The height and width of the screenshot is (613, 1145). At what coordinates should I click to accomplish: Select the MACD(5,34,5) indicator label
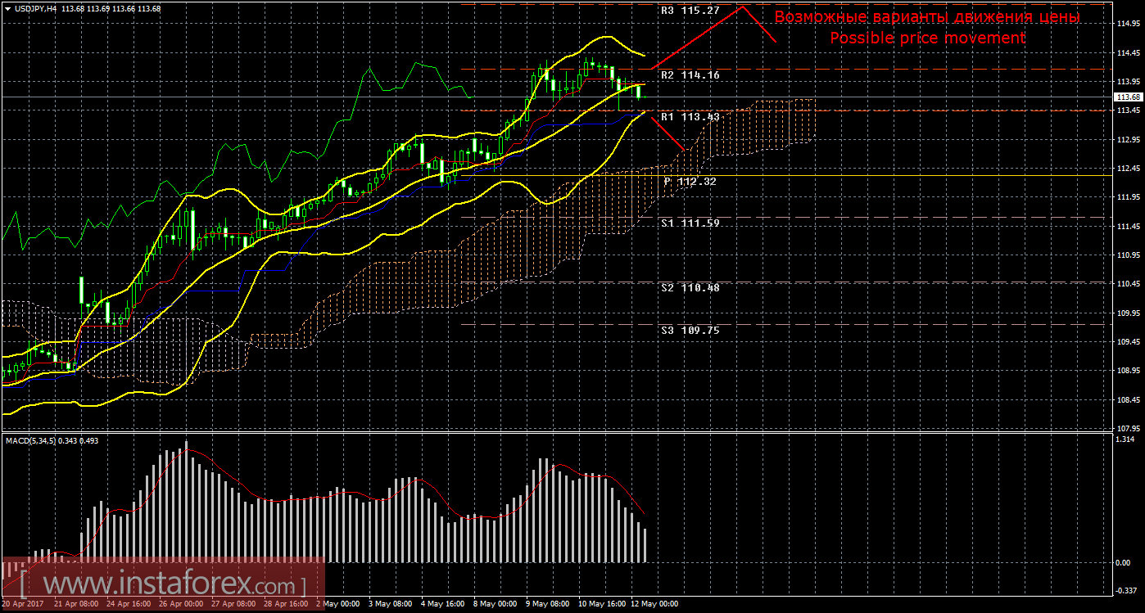33,441
